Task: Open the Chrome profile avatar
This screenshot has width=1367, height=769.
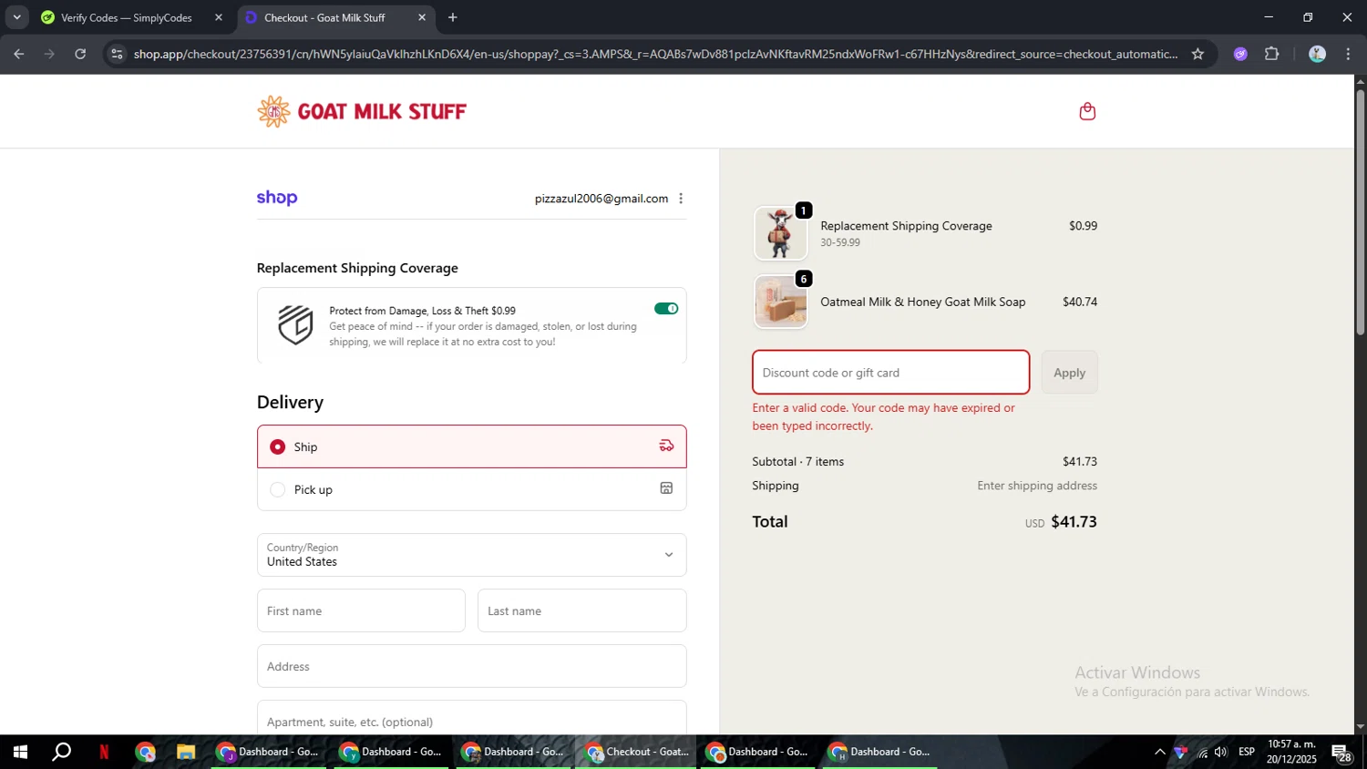Action: click(1317, 54)
